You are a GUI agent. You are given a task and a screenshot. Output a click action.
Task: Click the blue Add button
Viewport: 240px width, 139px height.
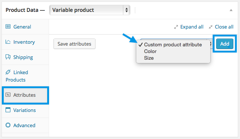coord(225,44)
